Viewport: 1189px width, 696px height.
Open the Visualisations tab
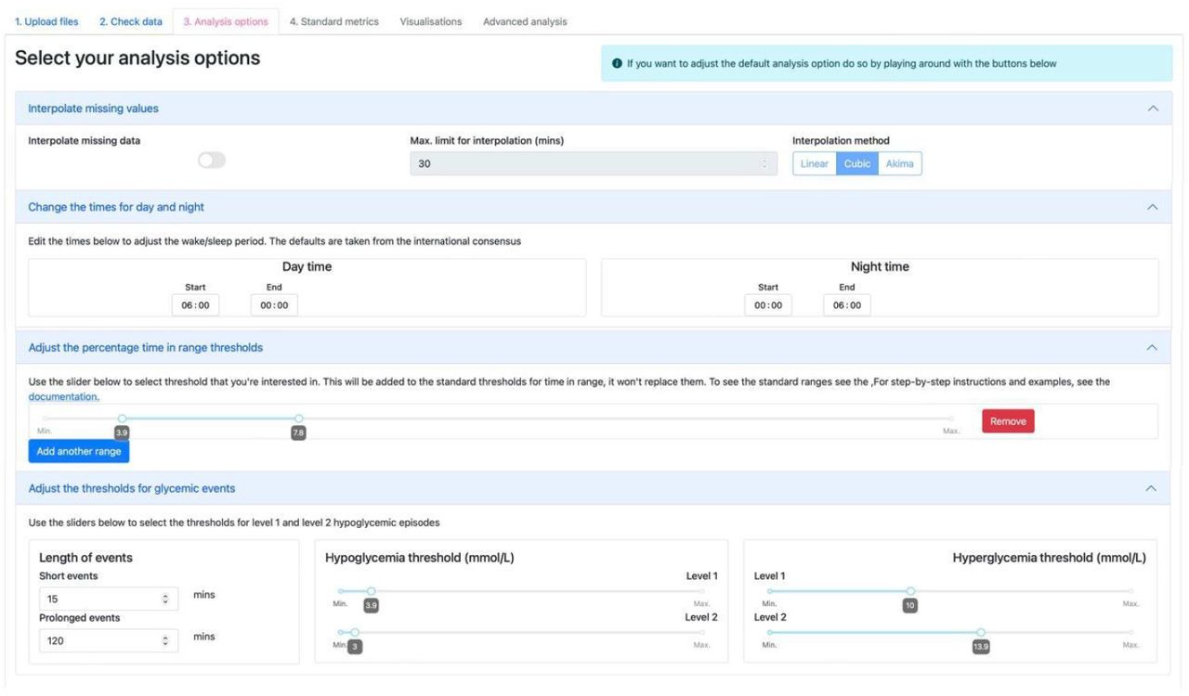[431, 21]
